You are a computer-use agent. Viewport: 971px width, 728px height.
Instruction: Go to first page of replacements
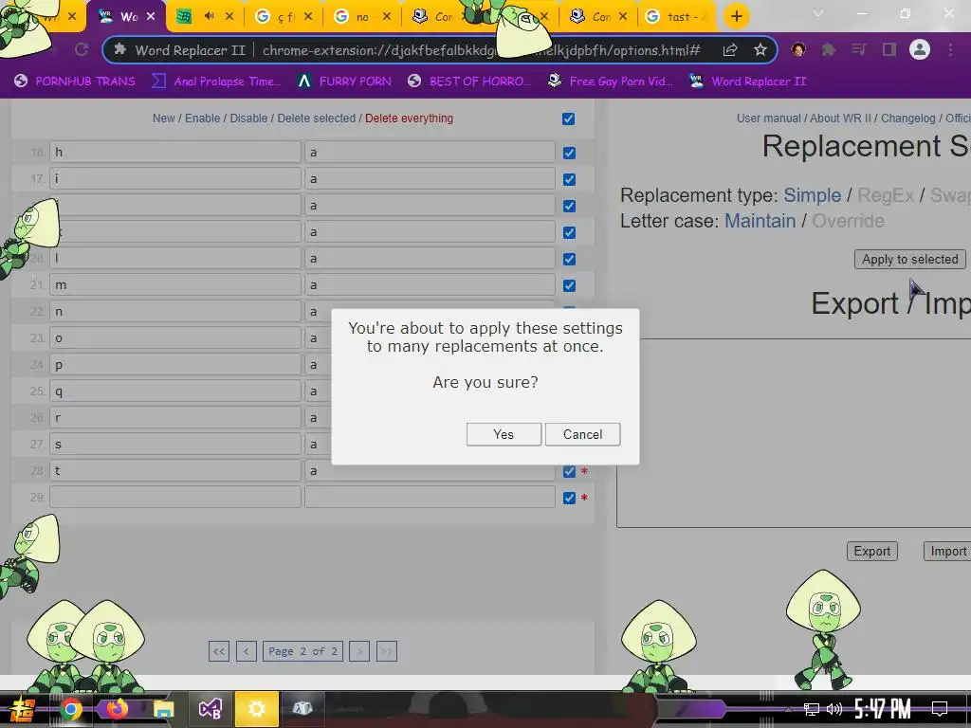(x=219, y=651)
